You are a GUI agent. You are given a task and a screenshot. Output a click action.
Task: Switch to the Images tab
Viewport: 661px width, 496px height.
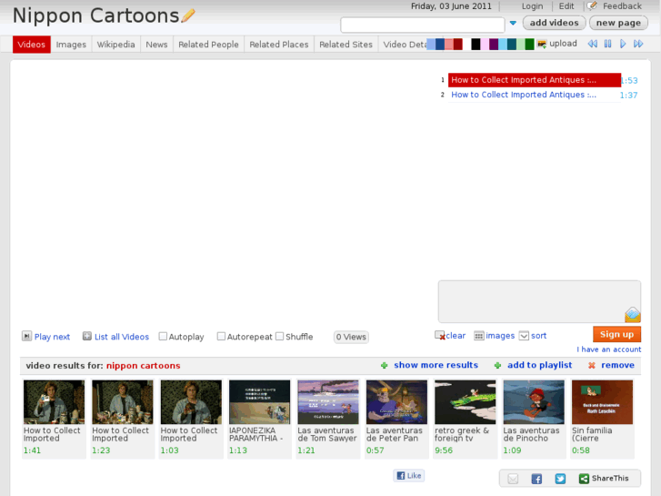(x=71, y=45)
